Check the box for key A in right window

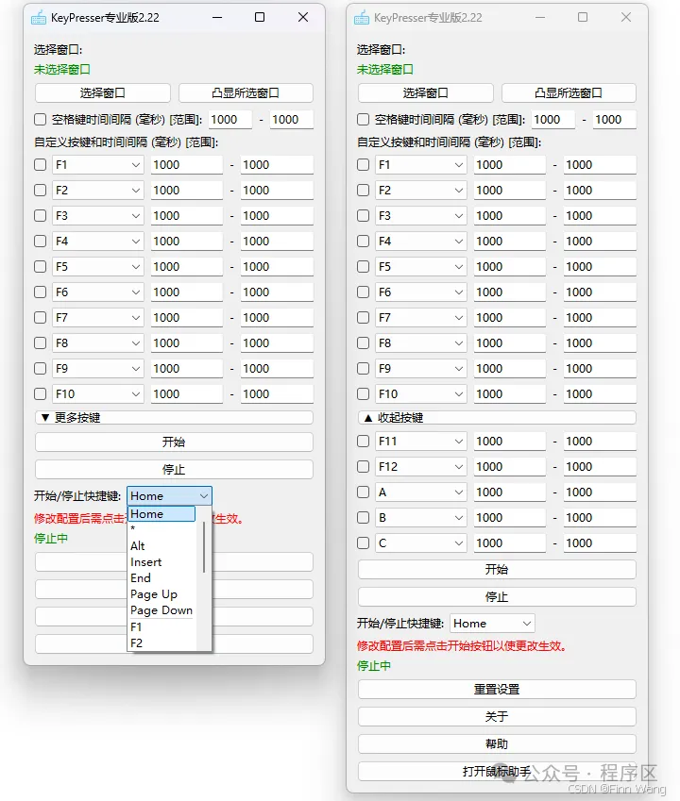point(363,492)
